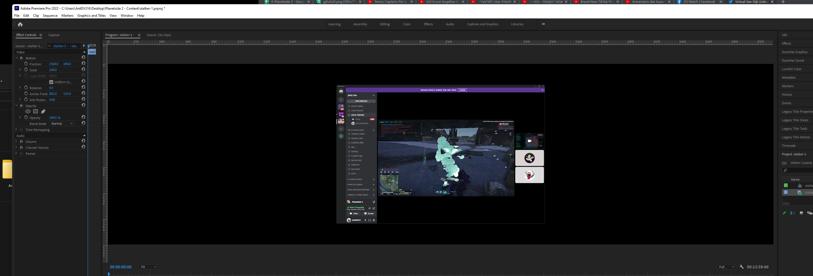Switch to the Capture panel tab
The image size is (813, 276).
(x=54, y=35)
